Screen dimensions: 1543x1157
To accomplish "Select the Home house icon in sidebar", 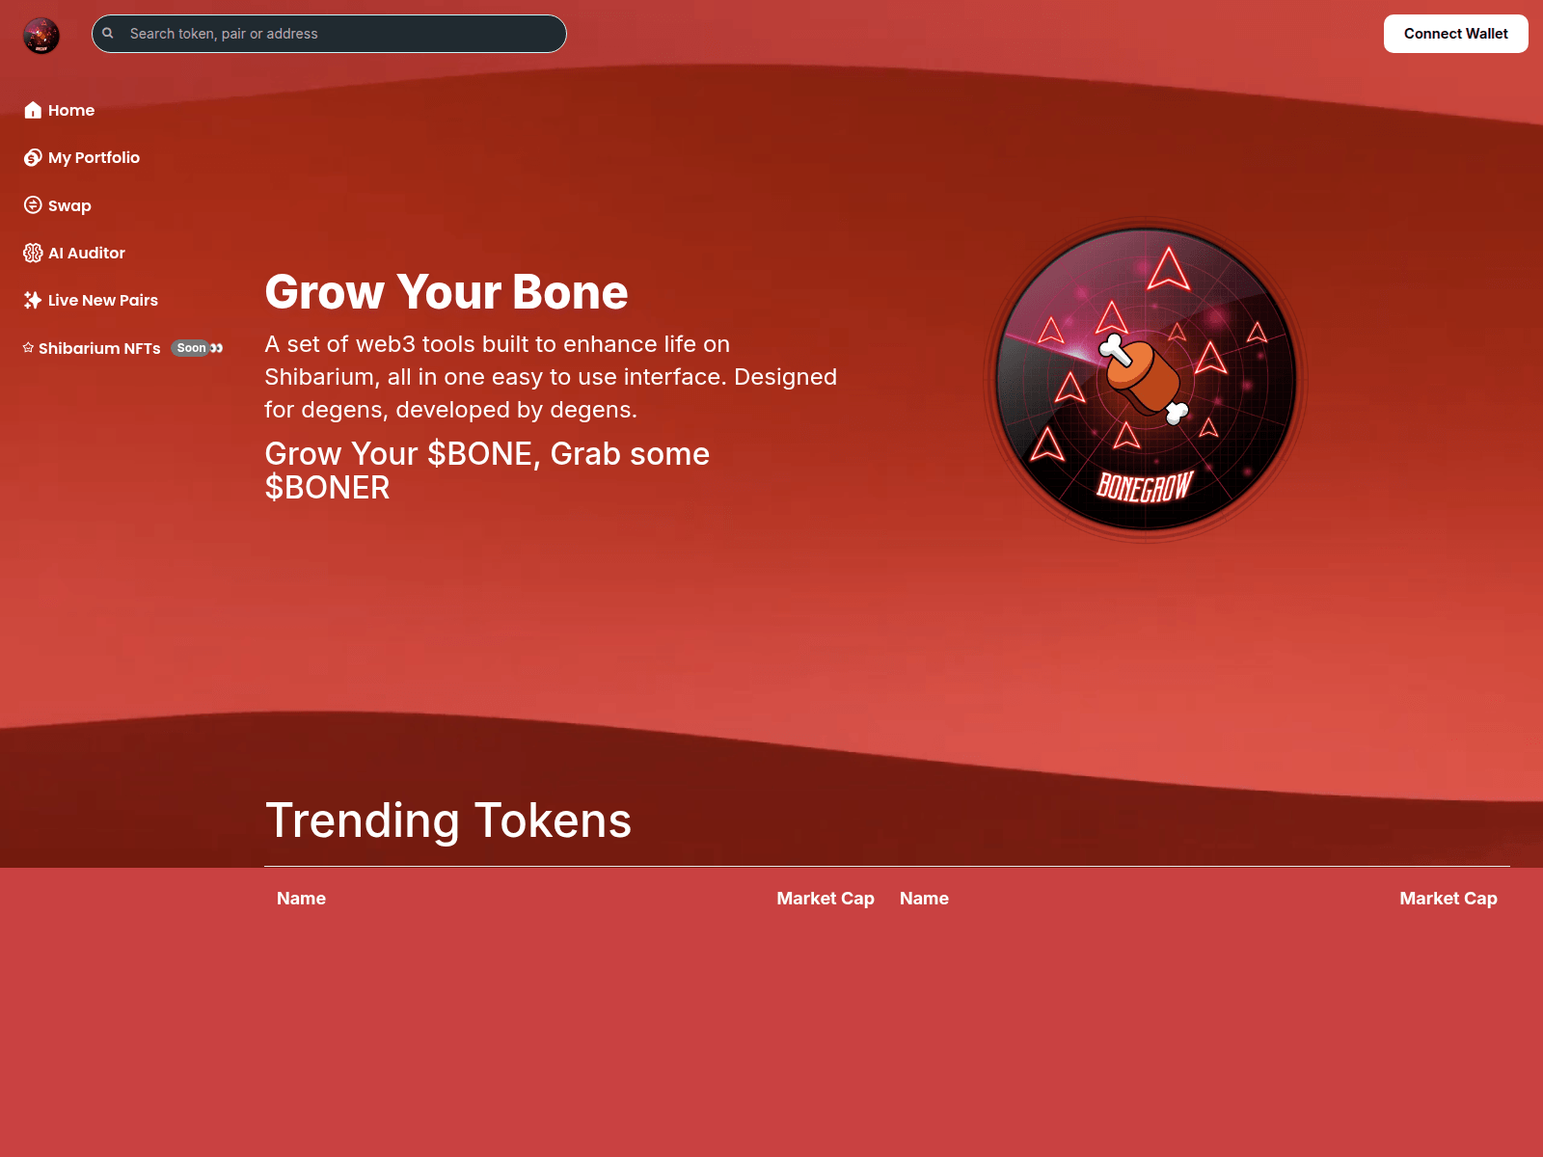I will [33, 110].
